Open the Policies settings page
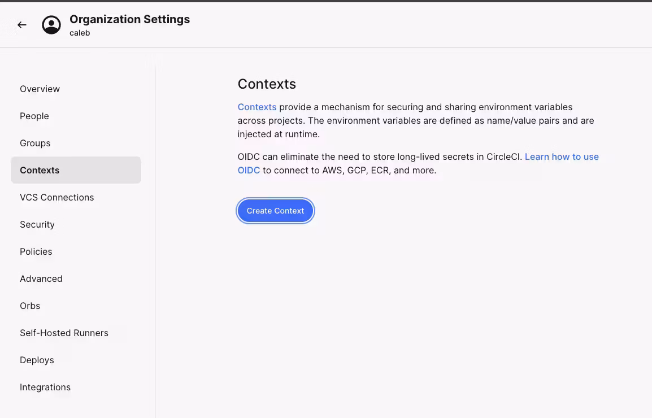Image resolution: width=652 pixels, height=418 pixels. tap(36, 251)
